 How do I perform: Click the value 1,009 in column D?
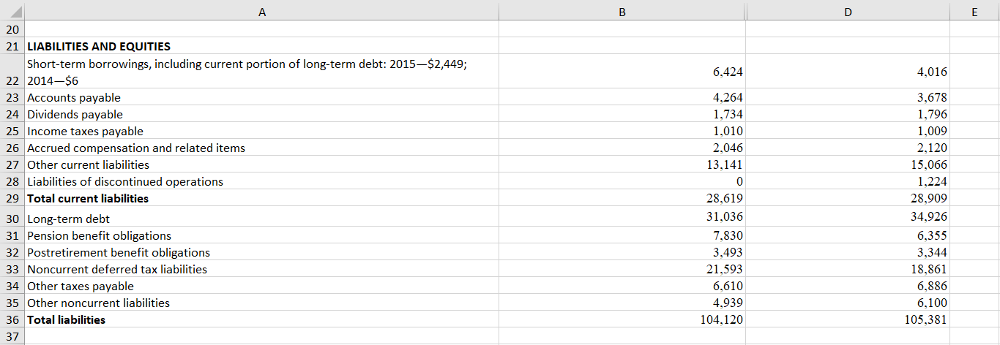coord(932,132)
